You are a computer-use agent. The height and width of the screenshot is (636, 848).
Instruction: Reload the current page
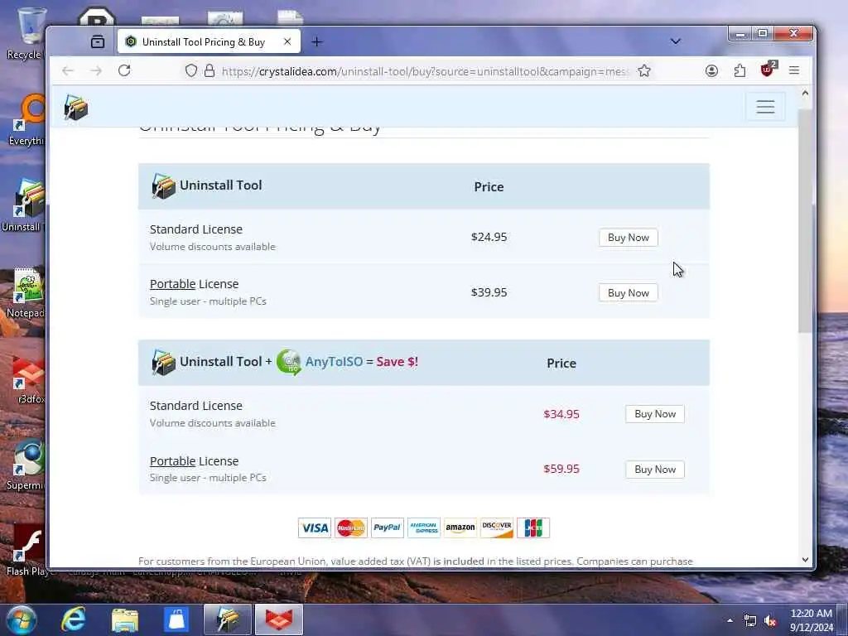coord(124,71)
